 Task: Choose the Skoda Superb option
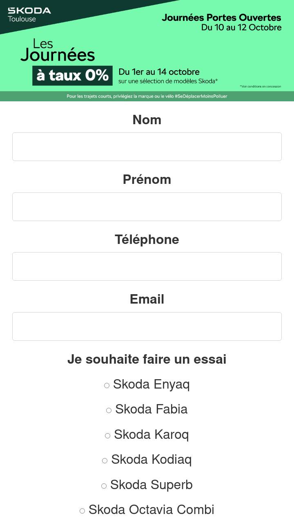104,486
